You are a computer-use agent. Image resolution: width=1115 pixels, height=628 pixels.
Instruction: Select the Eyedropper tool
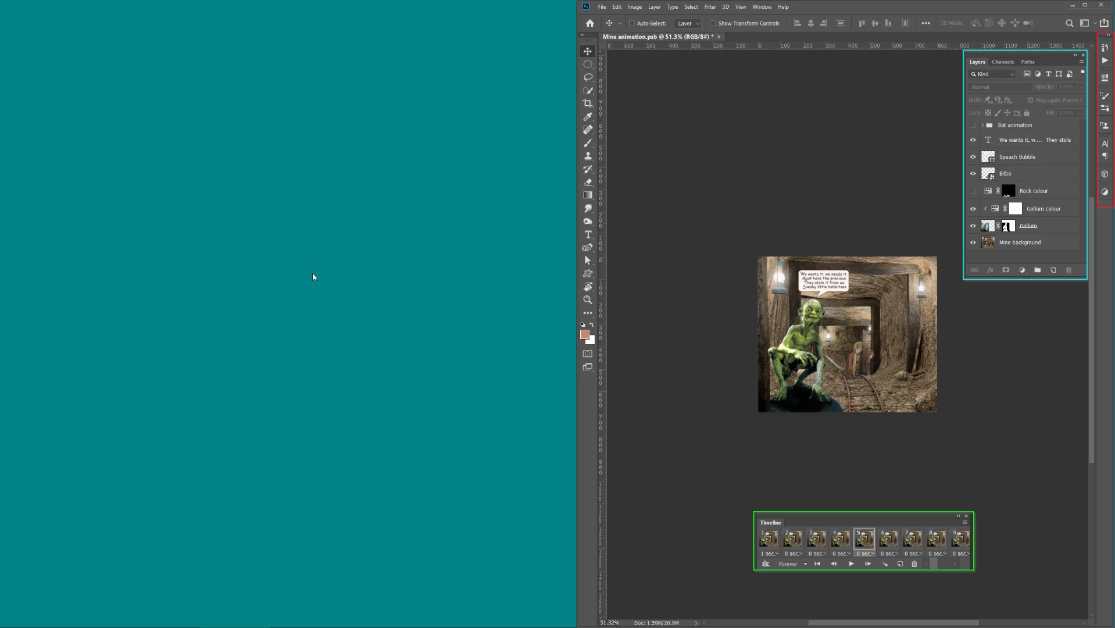pos(588,117)
